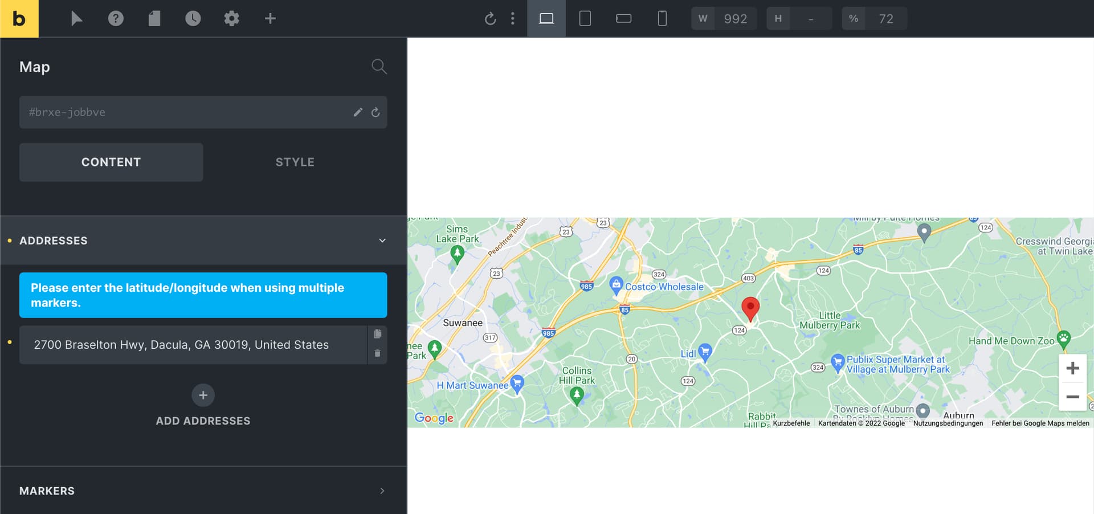Click the Google logo on the map
The height and width of the screenshot is (514, 1094).
click(434, 418)
